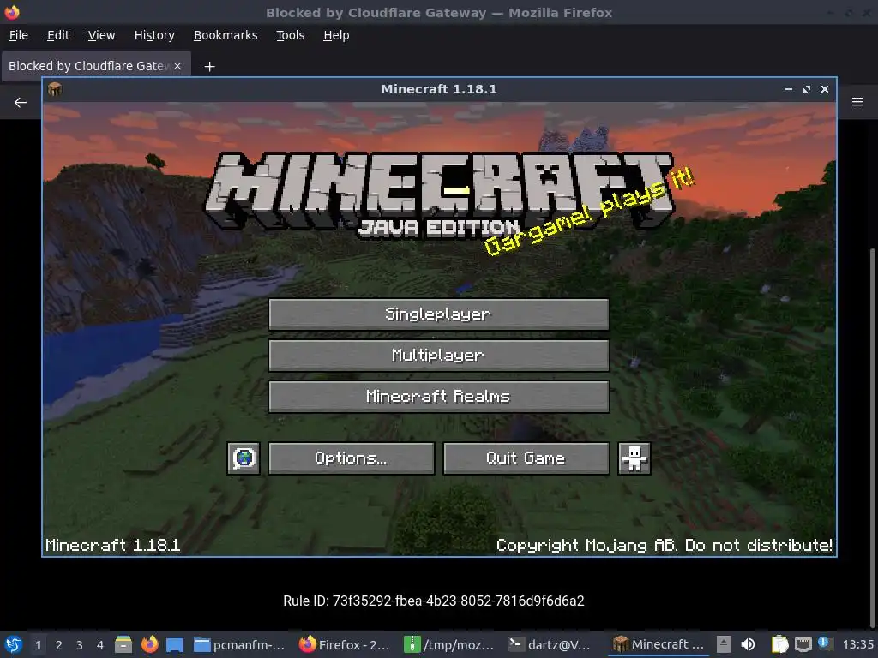Click the Firefox page scrollbar
The height and width of the screenshot is (658, 878).
click(x=874, y=436)
